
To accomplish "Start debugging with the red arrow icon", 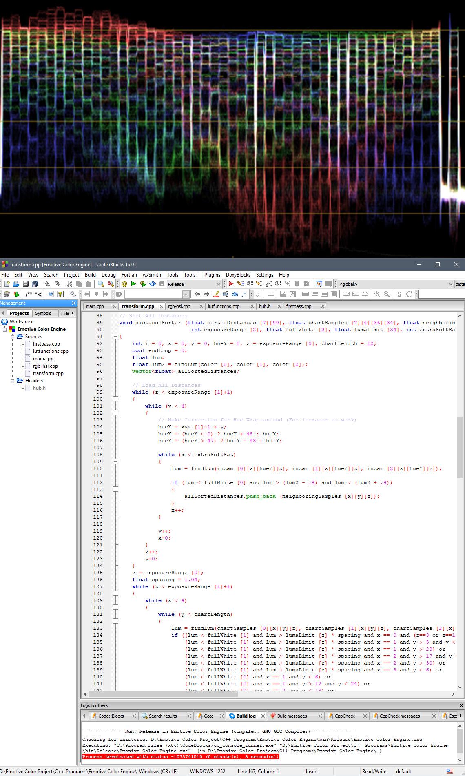I will click(x=231, y=284).
